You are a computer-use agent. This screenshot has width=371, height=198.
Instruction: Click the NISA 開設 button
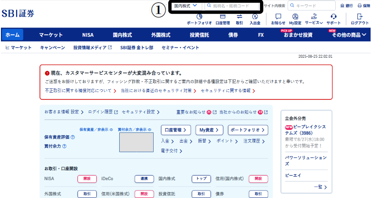click(x=87, y=179)
